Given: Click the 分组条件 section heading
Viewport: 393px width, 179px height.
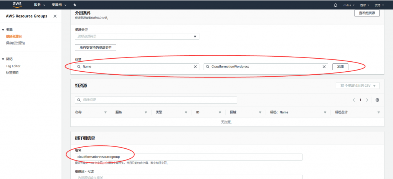Looking at the screenshot, I should point(83,13).
